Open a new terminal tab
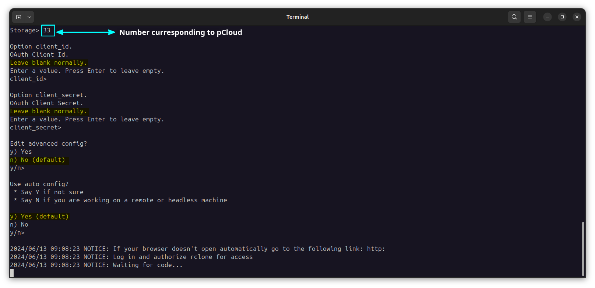Screen dimensions: 595x288 18,17
